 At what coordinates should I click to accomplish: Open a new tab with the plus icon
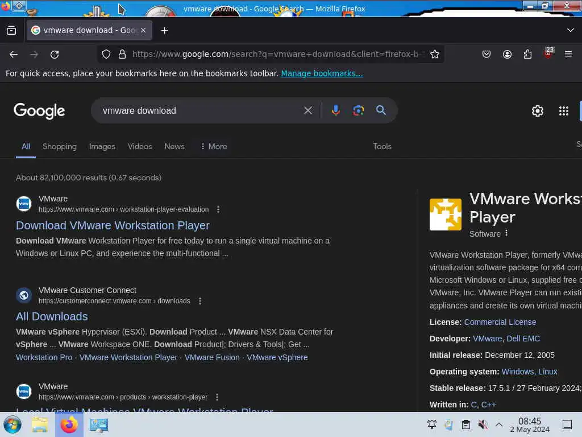[x=164, y=31]
